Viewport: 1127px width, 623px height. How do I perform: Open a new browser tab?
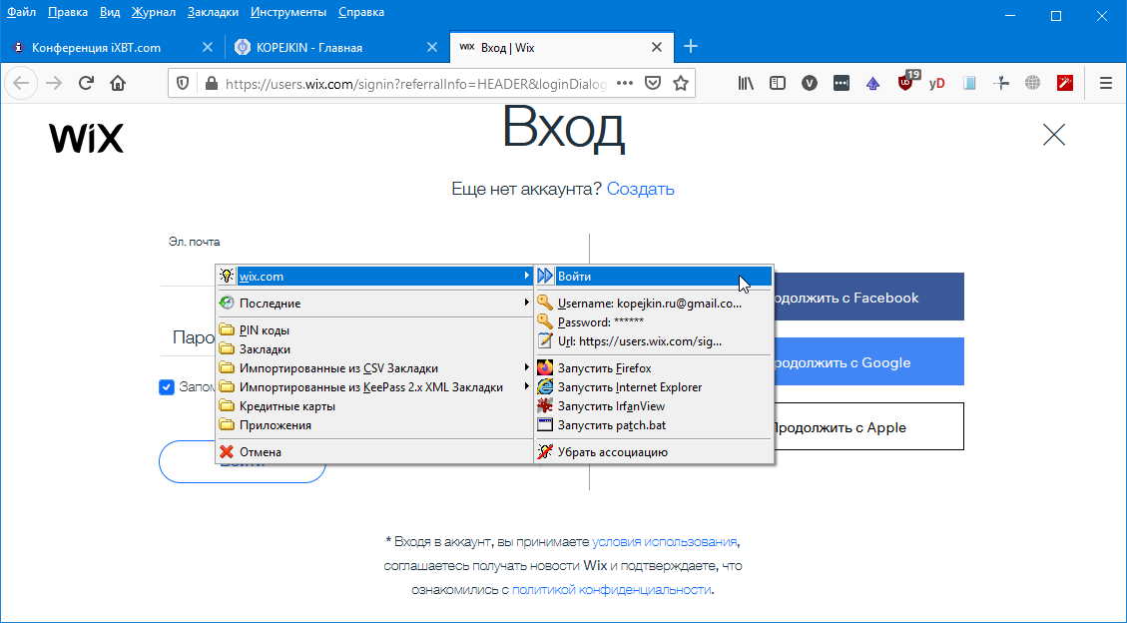click(691, 47)
